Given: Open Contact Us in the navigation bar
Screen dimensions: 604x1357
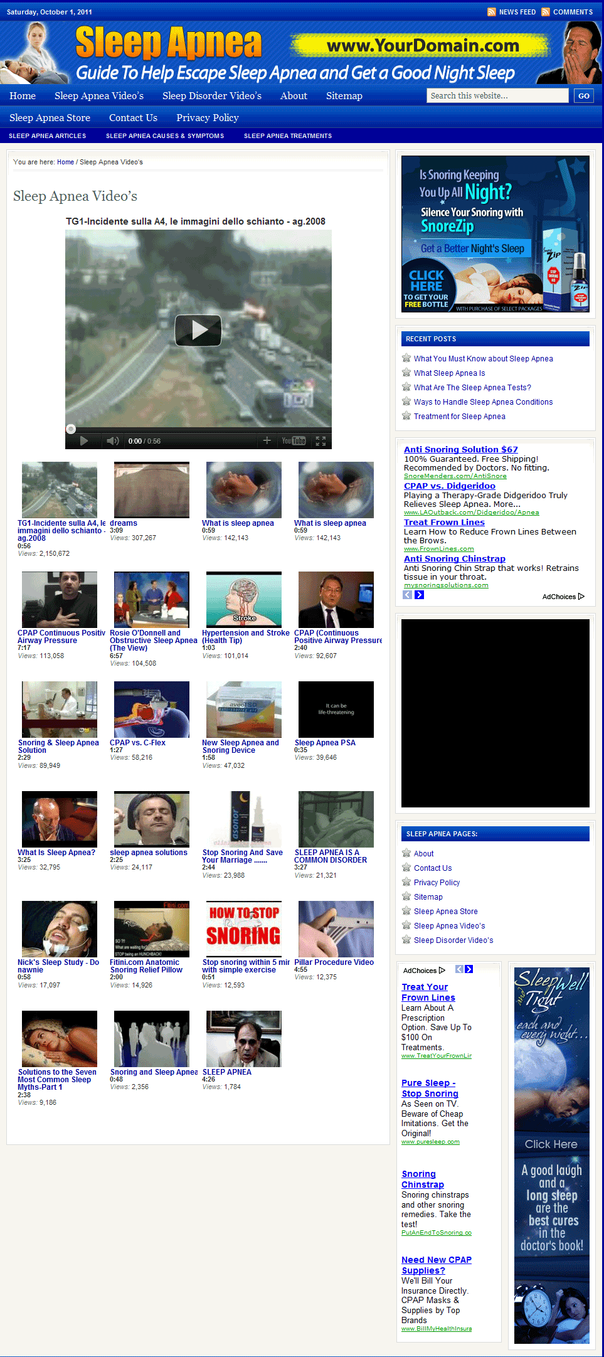Looking at the screenshot, I should pos(133,118).
